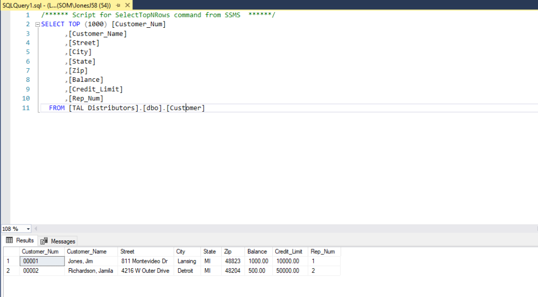
Task: Click the Results grid icon
Action: [9, 240]
